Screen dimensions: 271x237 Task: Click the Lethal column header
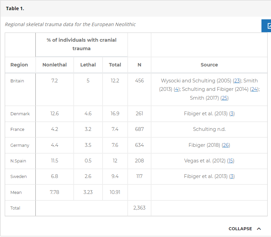pyautogui.click(x=88, y=65)
